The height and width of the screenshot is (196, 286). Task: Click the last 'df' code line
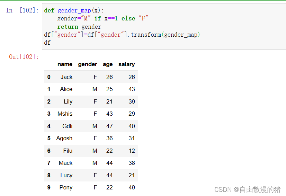47,43
